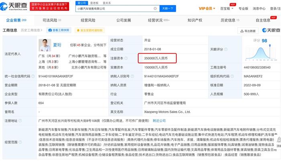
Task: Click the 天眼评分 score distribution chart
Action: pos(261,53)
